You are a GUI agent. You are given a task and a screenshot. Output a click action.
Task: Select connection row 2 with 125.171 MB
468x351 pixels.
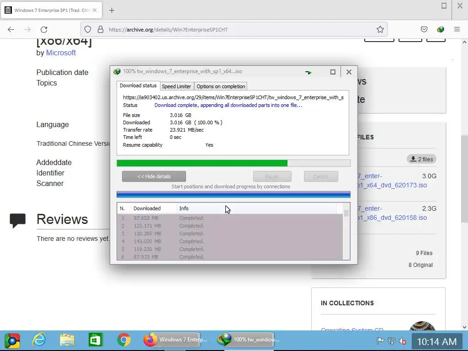230,226
